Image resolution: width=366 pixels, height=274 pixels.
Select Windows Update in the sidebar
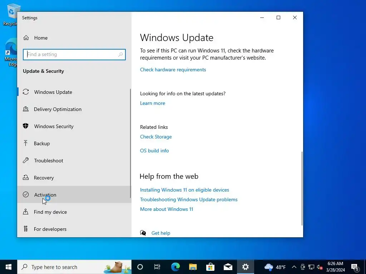[74, 92]
